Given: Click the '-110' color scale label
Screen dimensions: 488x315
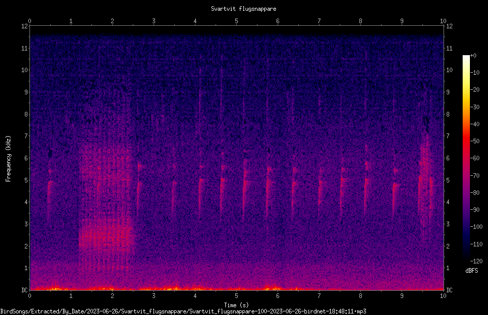Looking at the screenshot, I should (476, 244).
